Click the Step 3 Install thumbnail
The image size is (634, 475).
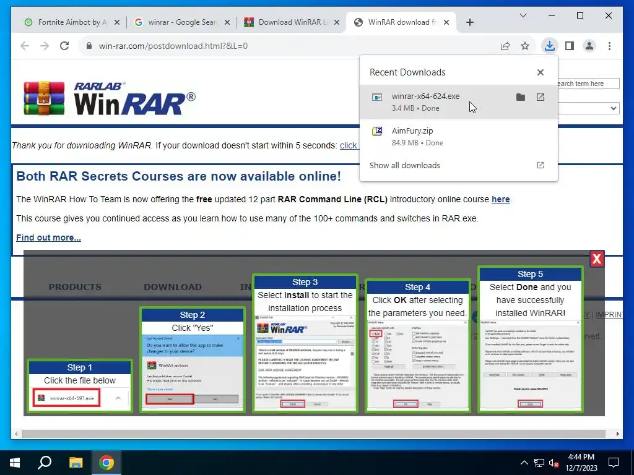coord(305,343)
